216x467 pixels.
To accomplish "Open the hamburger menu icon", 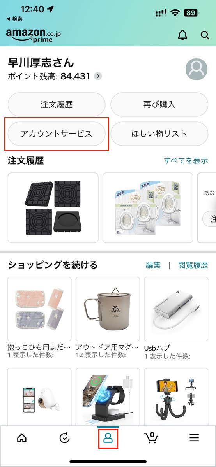I will [194, 438].
